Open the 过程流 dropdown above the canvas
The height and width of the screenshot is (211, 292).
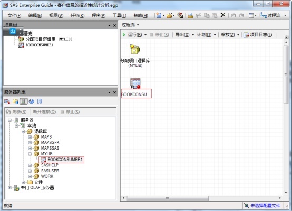(x=130, y=25)
